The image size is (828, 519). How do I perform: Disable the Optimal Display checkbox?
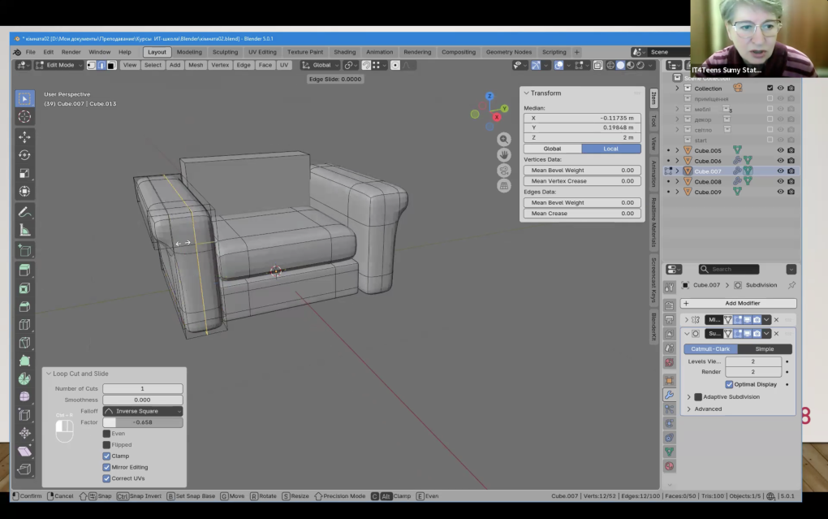729,384
